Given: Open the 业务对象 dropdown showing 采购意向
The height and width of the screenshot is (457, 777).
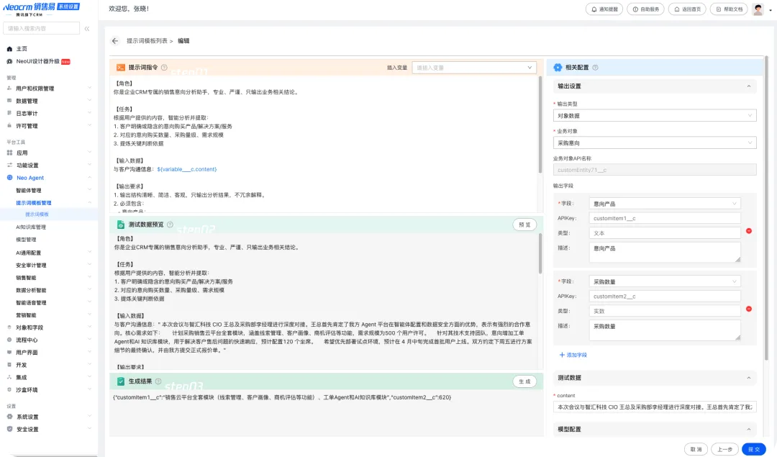Looking at the screenshot, I should coord(654,142).
